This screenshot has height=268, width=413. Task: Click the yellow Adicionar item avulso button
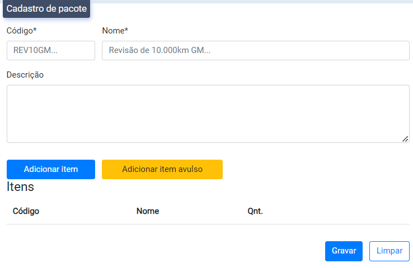pos(162,169)
